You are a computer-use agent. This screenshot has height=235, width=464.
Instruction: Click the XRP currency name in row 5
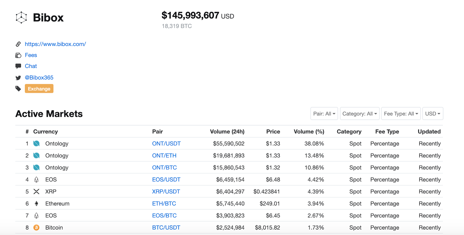[x=51, y=191]
